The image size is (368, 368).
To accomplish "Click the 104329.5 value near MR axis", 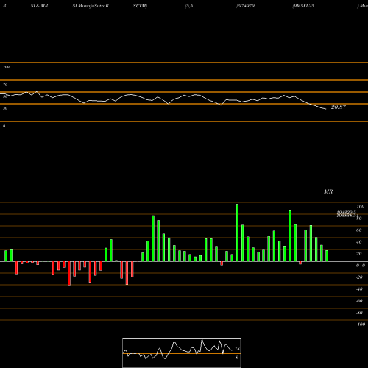I will [x=346, y=212].
